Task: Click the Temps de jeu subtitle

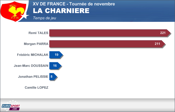Action: pos(44,18)
